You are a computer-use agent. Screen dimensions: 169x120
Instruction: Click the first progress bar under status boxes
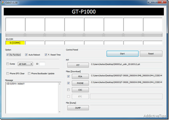point(15,35)
